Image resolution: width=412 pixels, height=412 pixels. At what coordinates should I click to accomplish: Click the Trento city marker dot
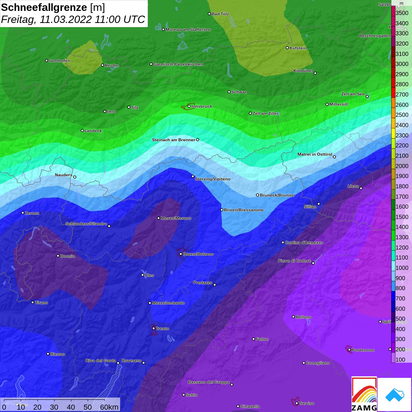point(154,328)
